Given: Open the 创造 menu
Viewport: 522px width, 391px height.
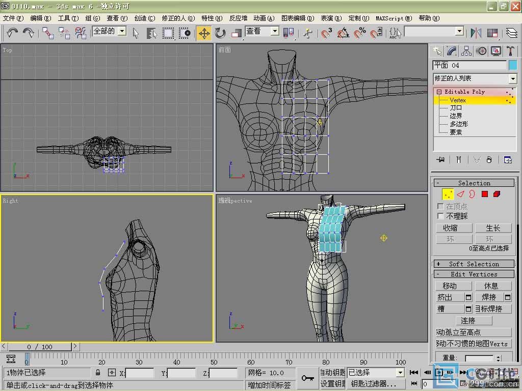Looking at the screenshot, I should (144, 18).
